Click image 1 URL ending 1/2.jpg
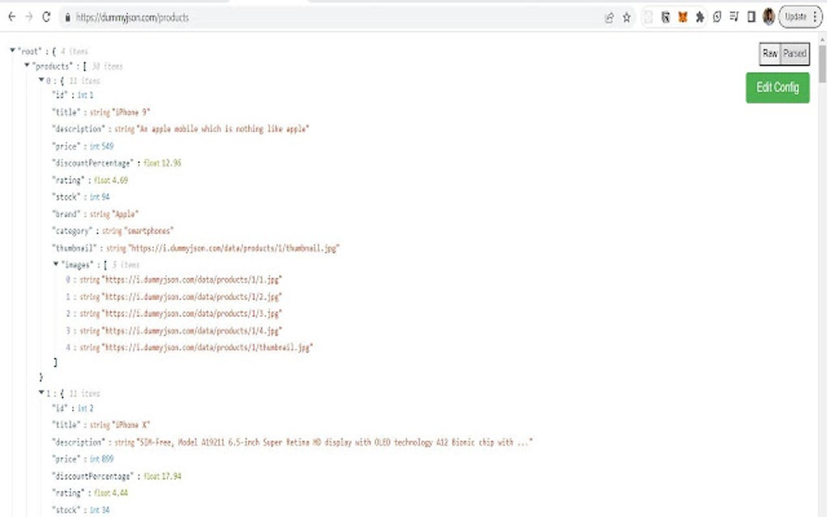The width and height of the screenshot is (827, 517). 191,297
